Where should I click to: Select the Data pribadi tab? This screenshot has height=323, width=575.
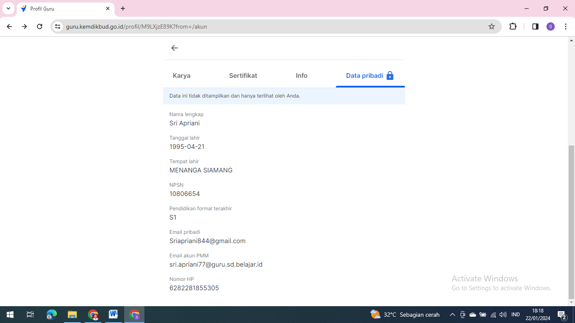[x=370, y=76]
